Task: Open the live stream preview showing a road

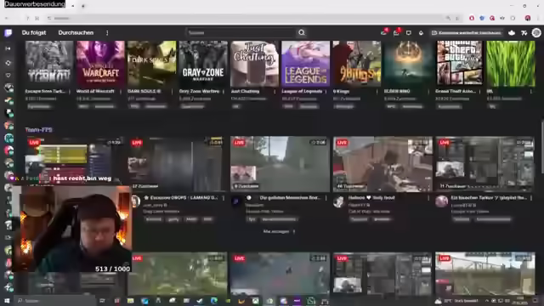Action: point(280,164)
